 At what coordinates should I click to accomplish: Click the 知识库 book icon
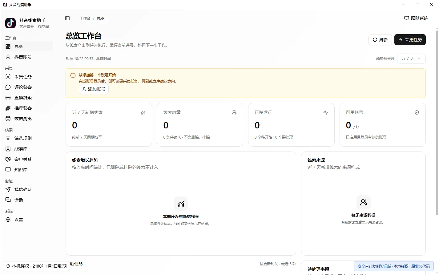[8, 170]
